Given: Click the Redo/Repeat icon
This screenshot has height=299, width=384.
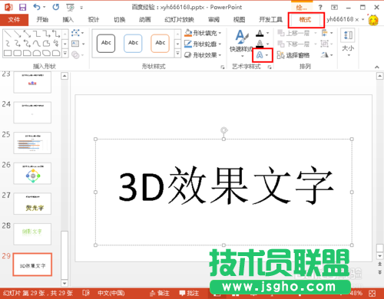Looking at the screenshot, I should 56,7.
